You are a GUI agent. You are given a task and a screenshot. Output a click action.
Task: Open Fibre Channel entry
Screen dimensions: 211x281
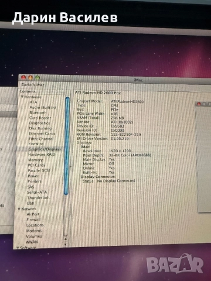tap(41, 139)
